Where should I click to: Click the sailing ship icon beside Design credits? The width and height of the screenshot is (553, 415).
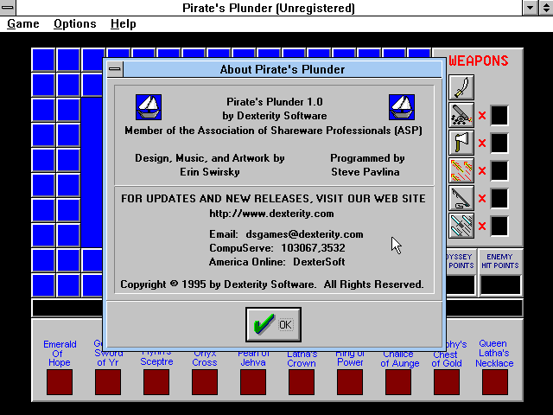coord(149,107)
